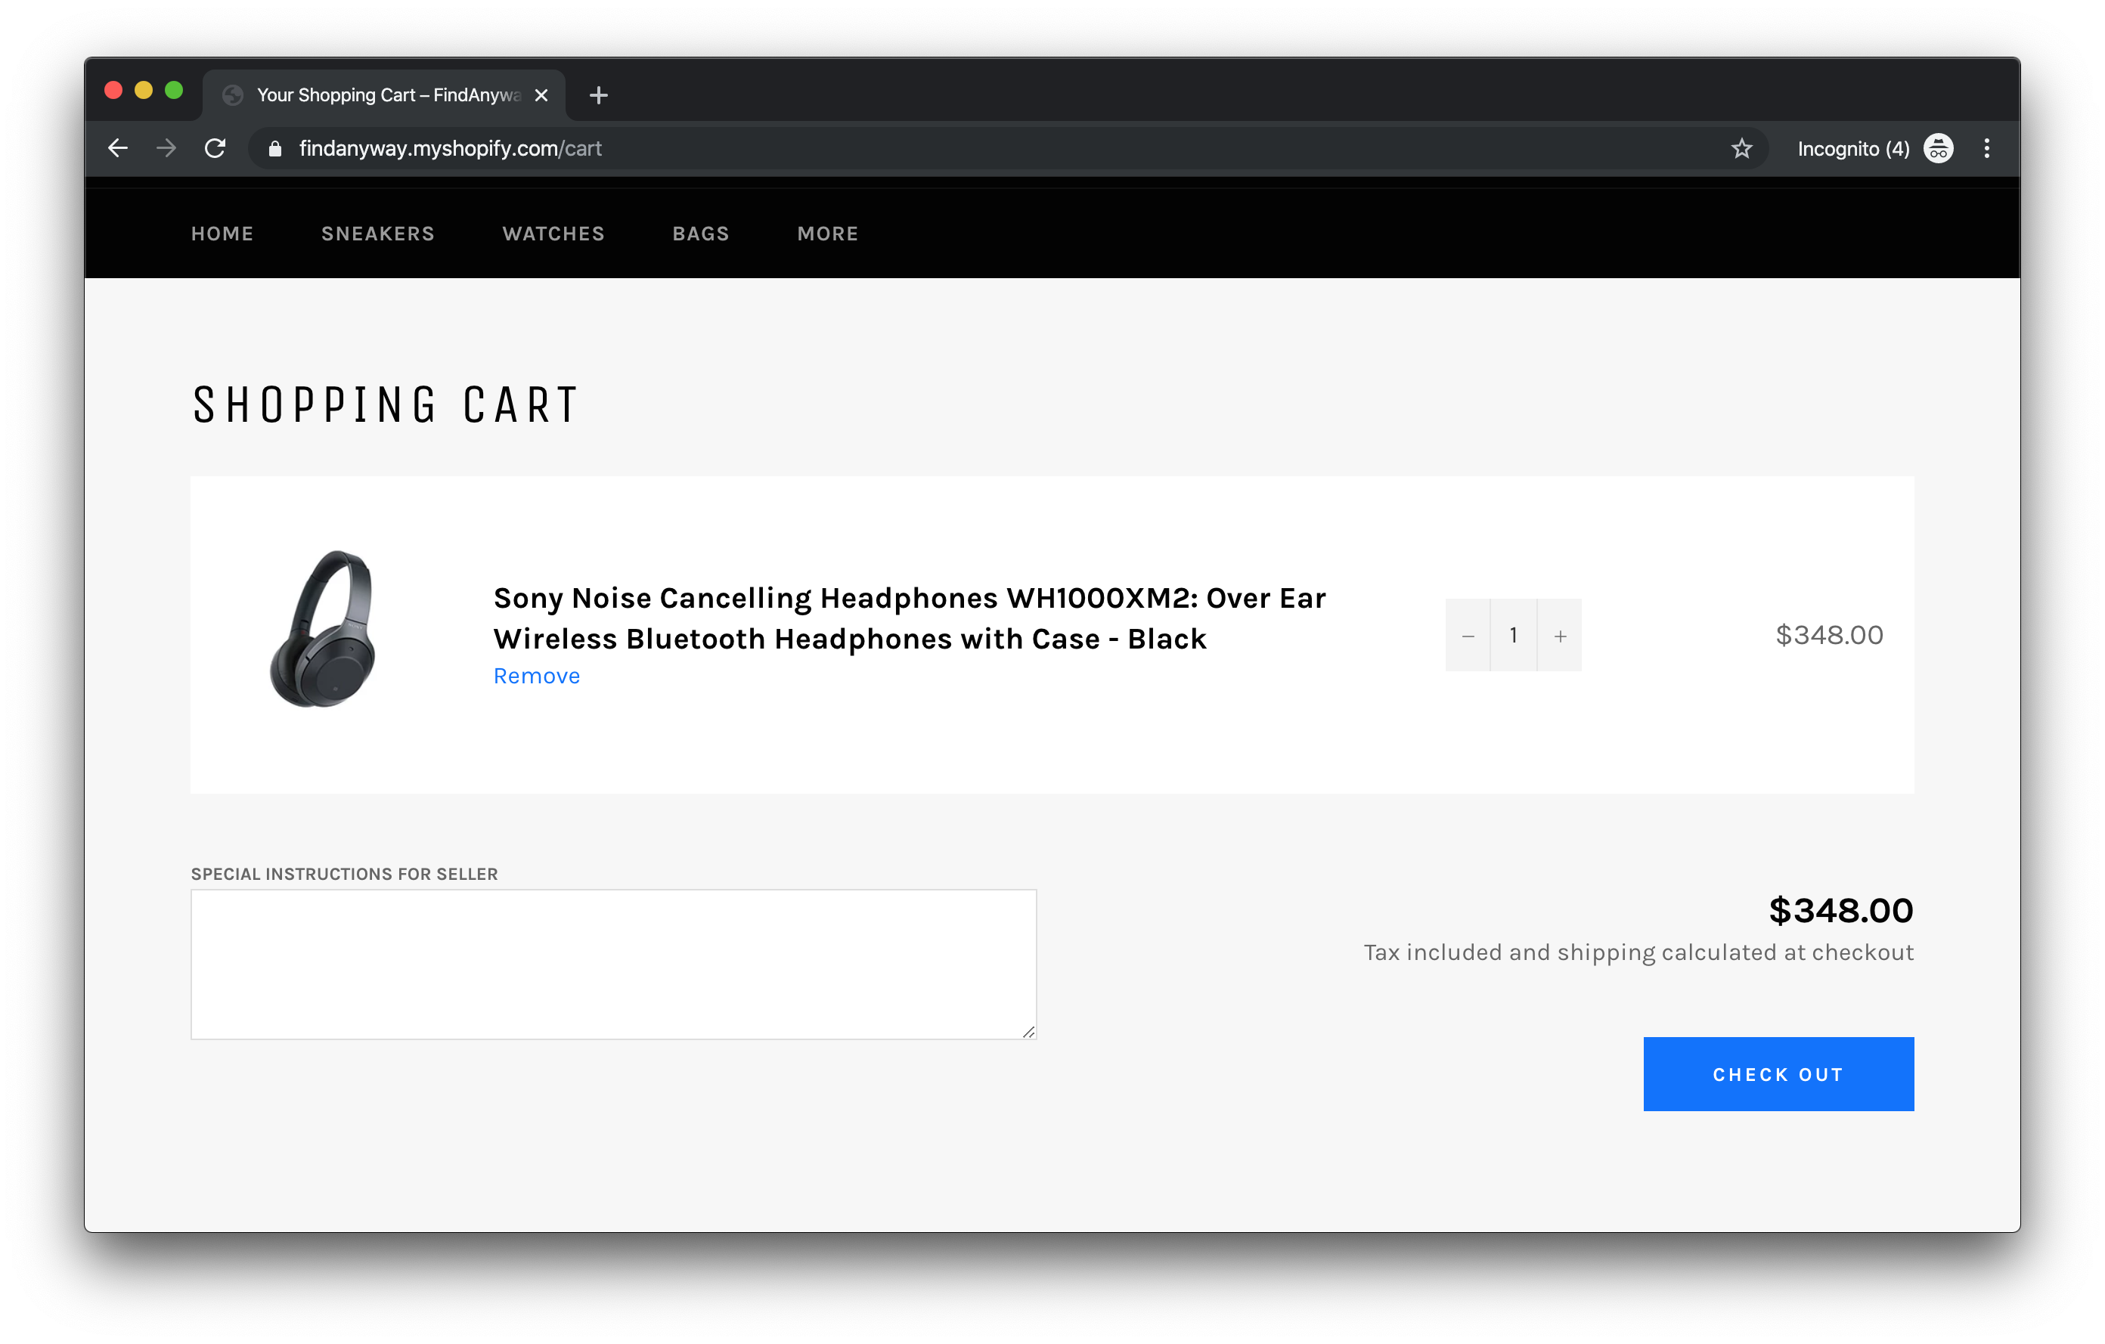The width and height of the screenshot is (2105, 1344).
Task: Go to the HOME menu
Action: (222, 234)
